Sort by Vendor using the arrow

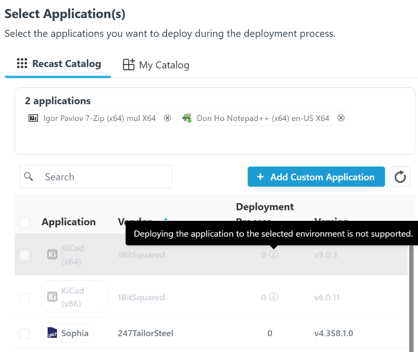(x=166, y=220)
